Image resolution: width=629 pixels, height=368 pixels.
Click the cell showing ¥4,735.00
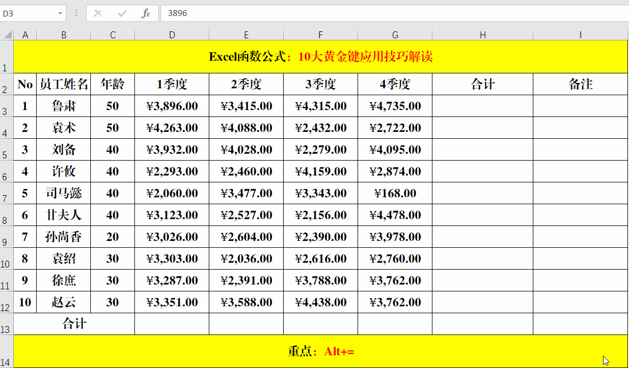395,106
